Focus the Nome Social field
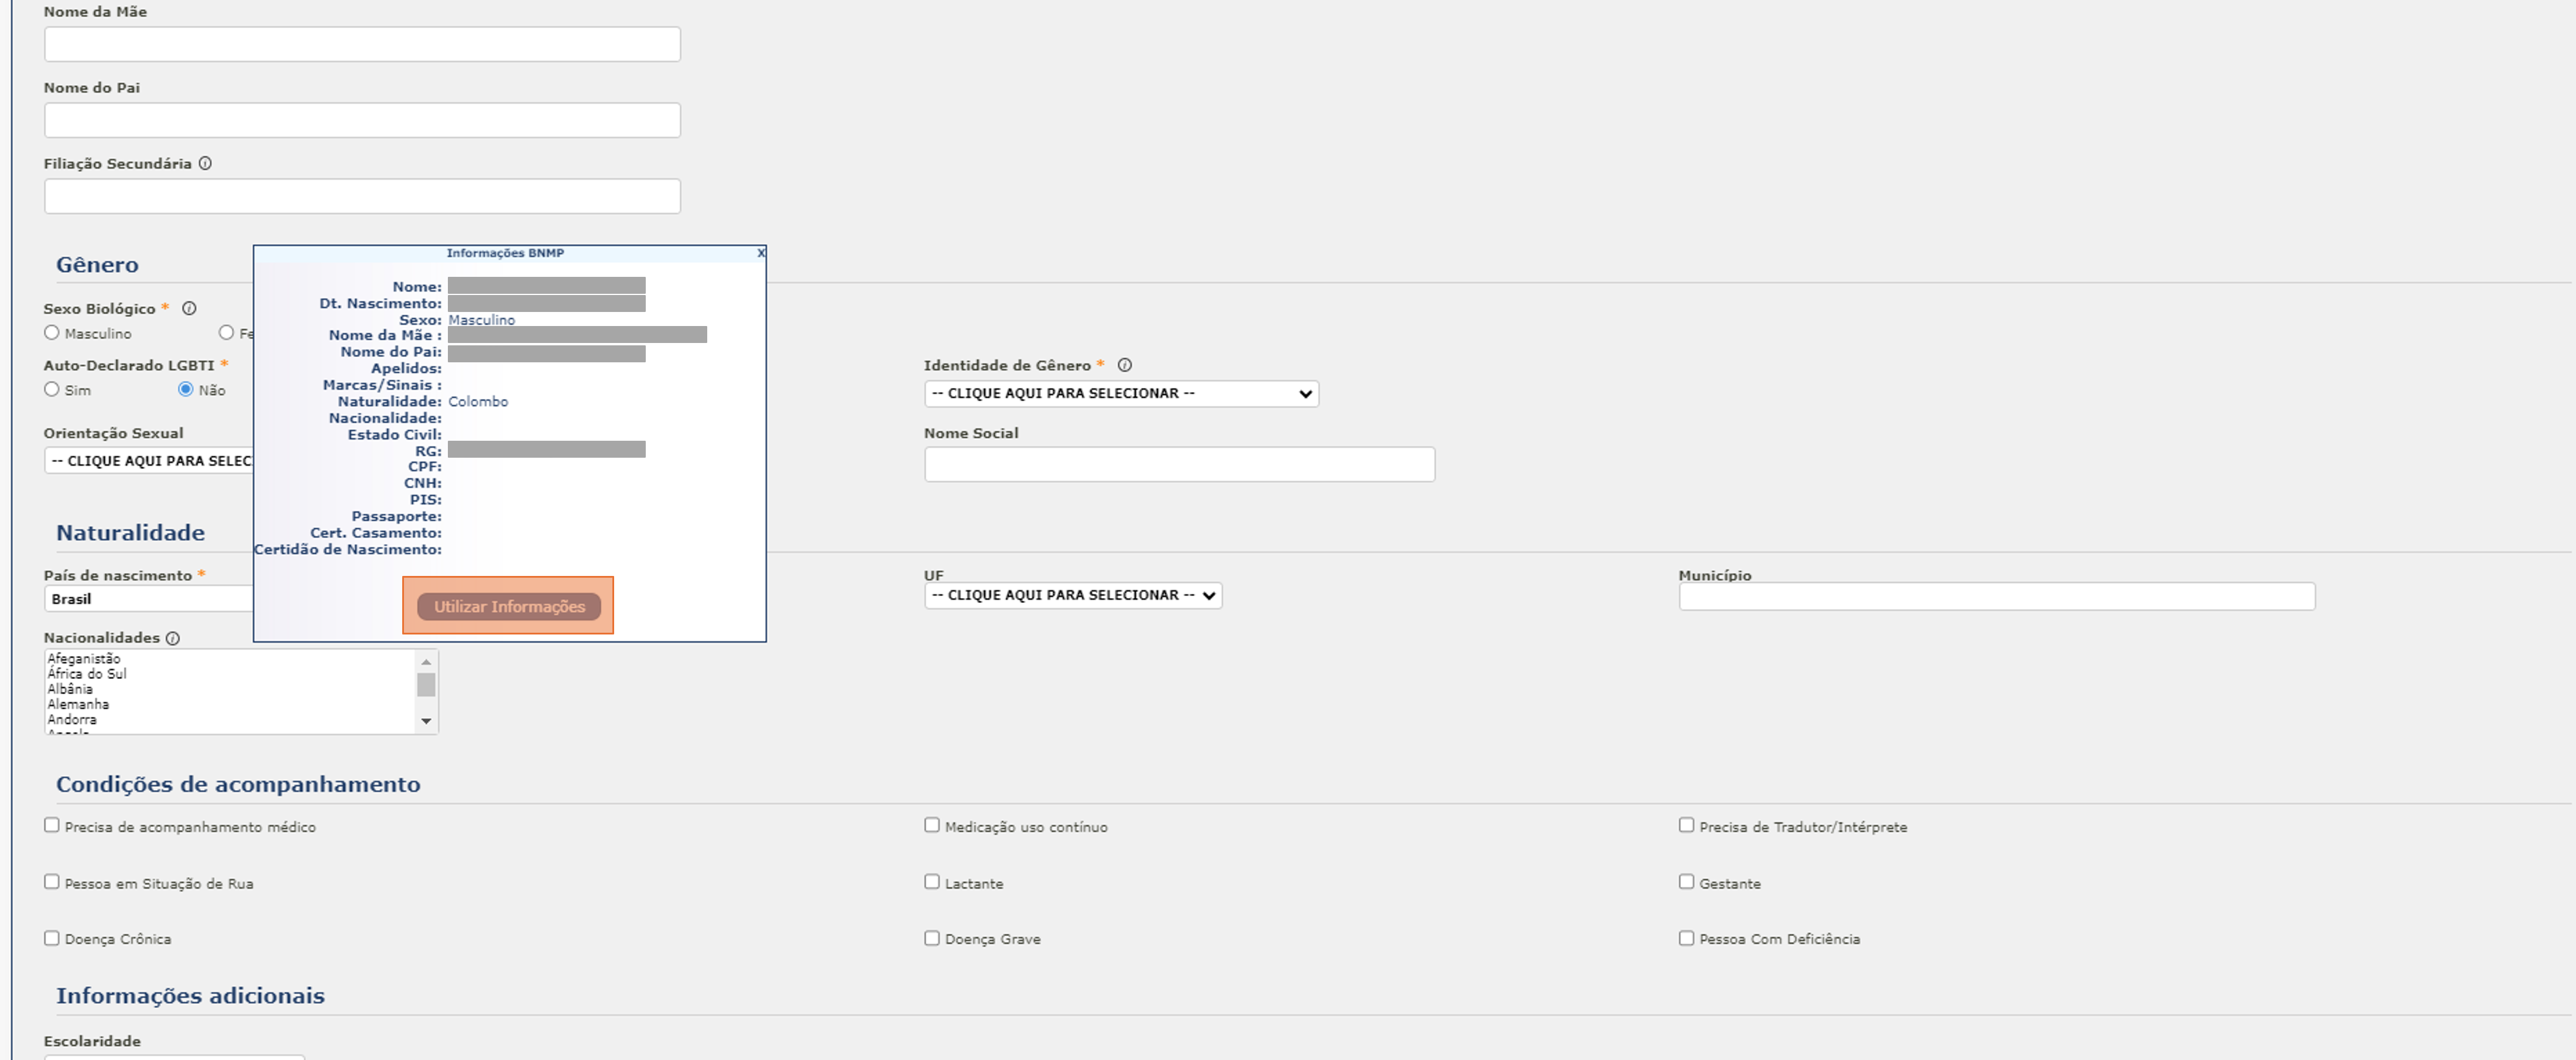The width and height of the screenshot is (2576, 1060). (x=1179, y=465)
